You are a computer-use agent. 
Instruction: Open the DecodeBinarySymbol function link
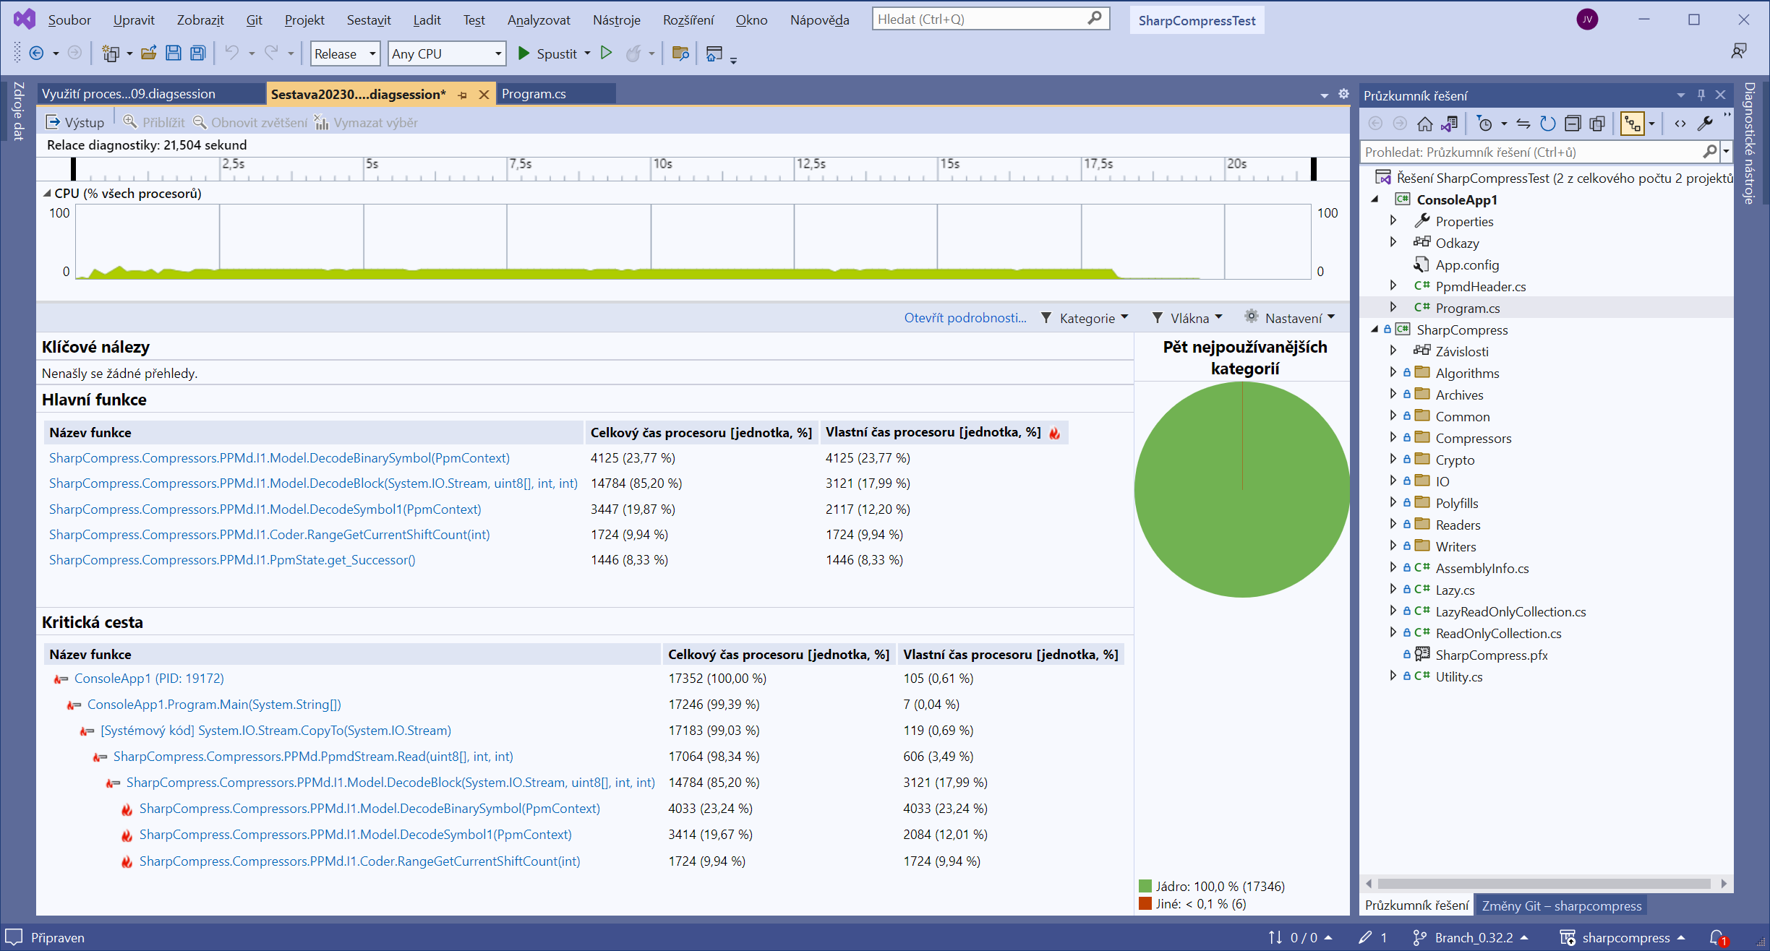click(279, 457)
